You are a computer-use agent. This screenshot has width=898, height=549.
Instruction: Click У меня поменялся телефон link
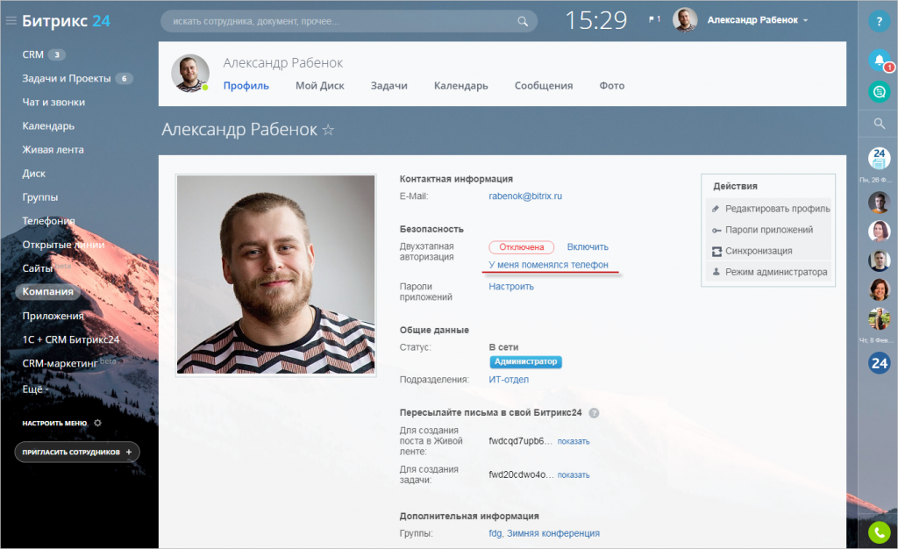pyautogui.click(x=548, y=265)
